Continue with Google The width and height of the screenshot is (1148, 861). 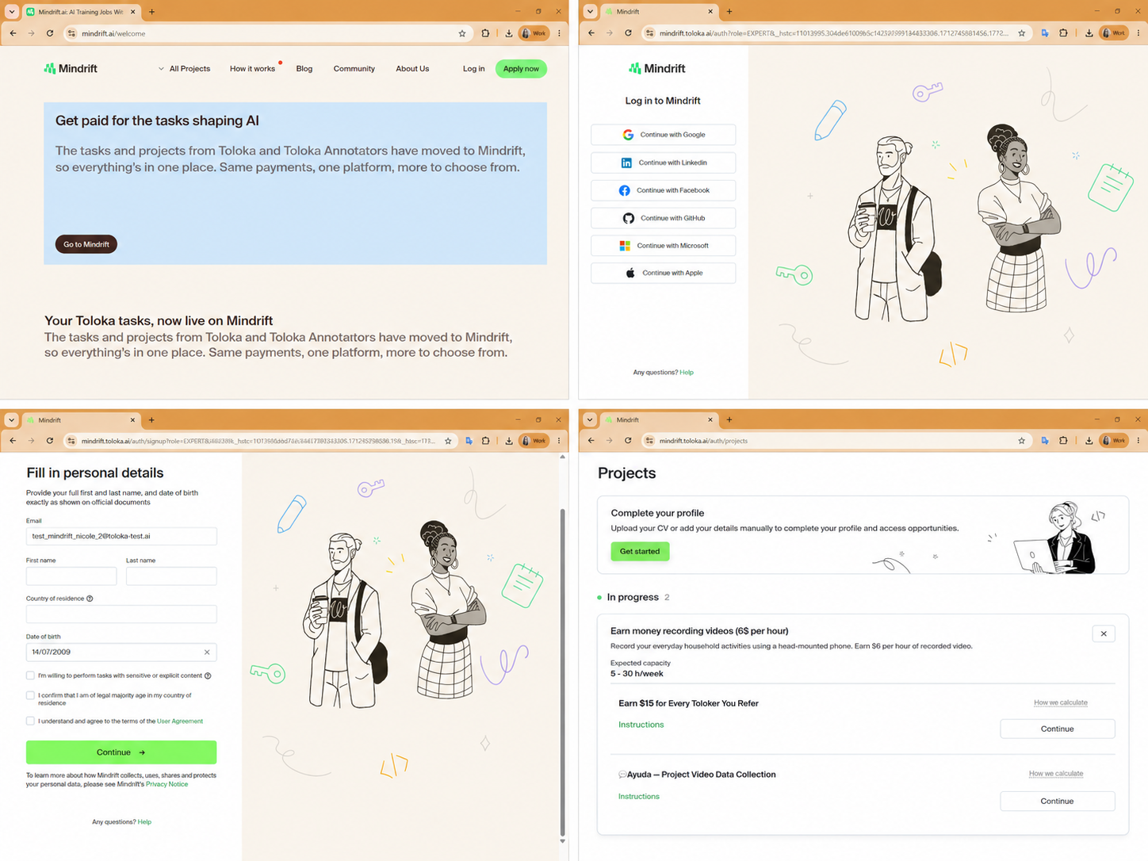point(664,135)
